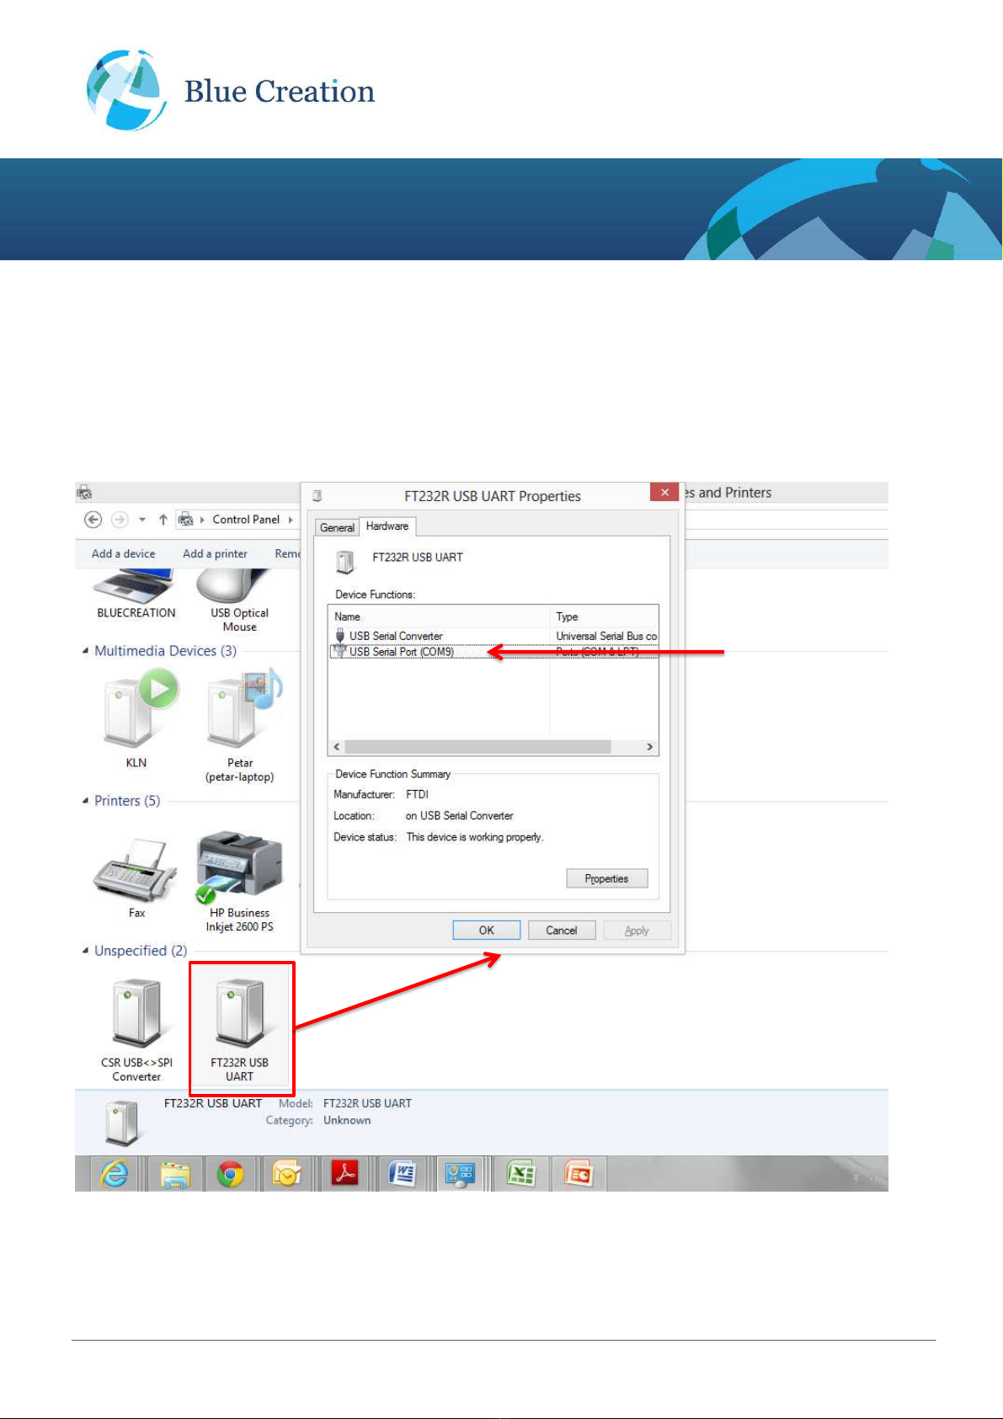Screen dimensions: 1003x1419
Task: Open Excel from the taskbar
Action: pyautogui.click(x=520, y=1173)
